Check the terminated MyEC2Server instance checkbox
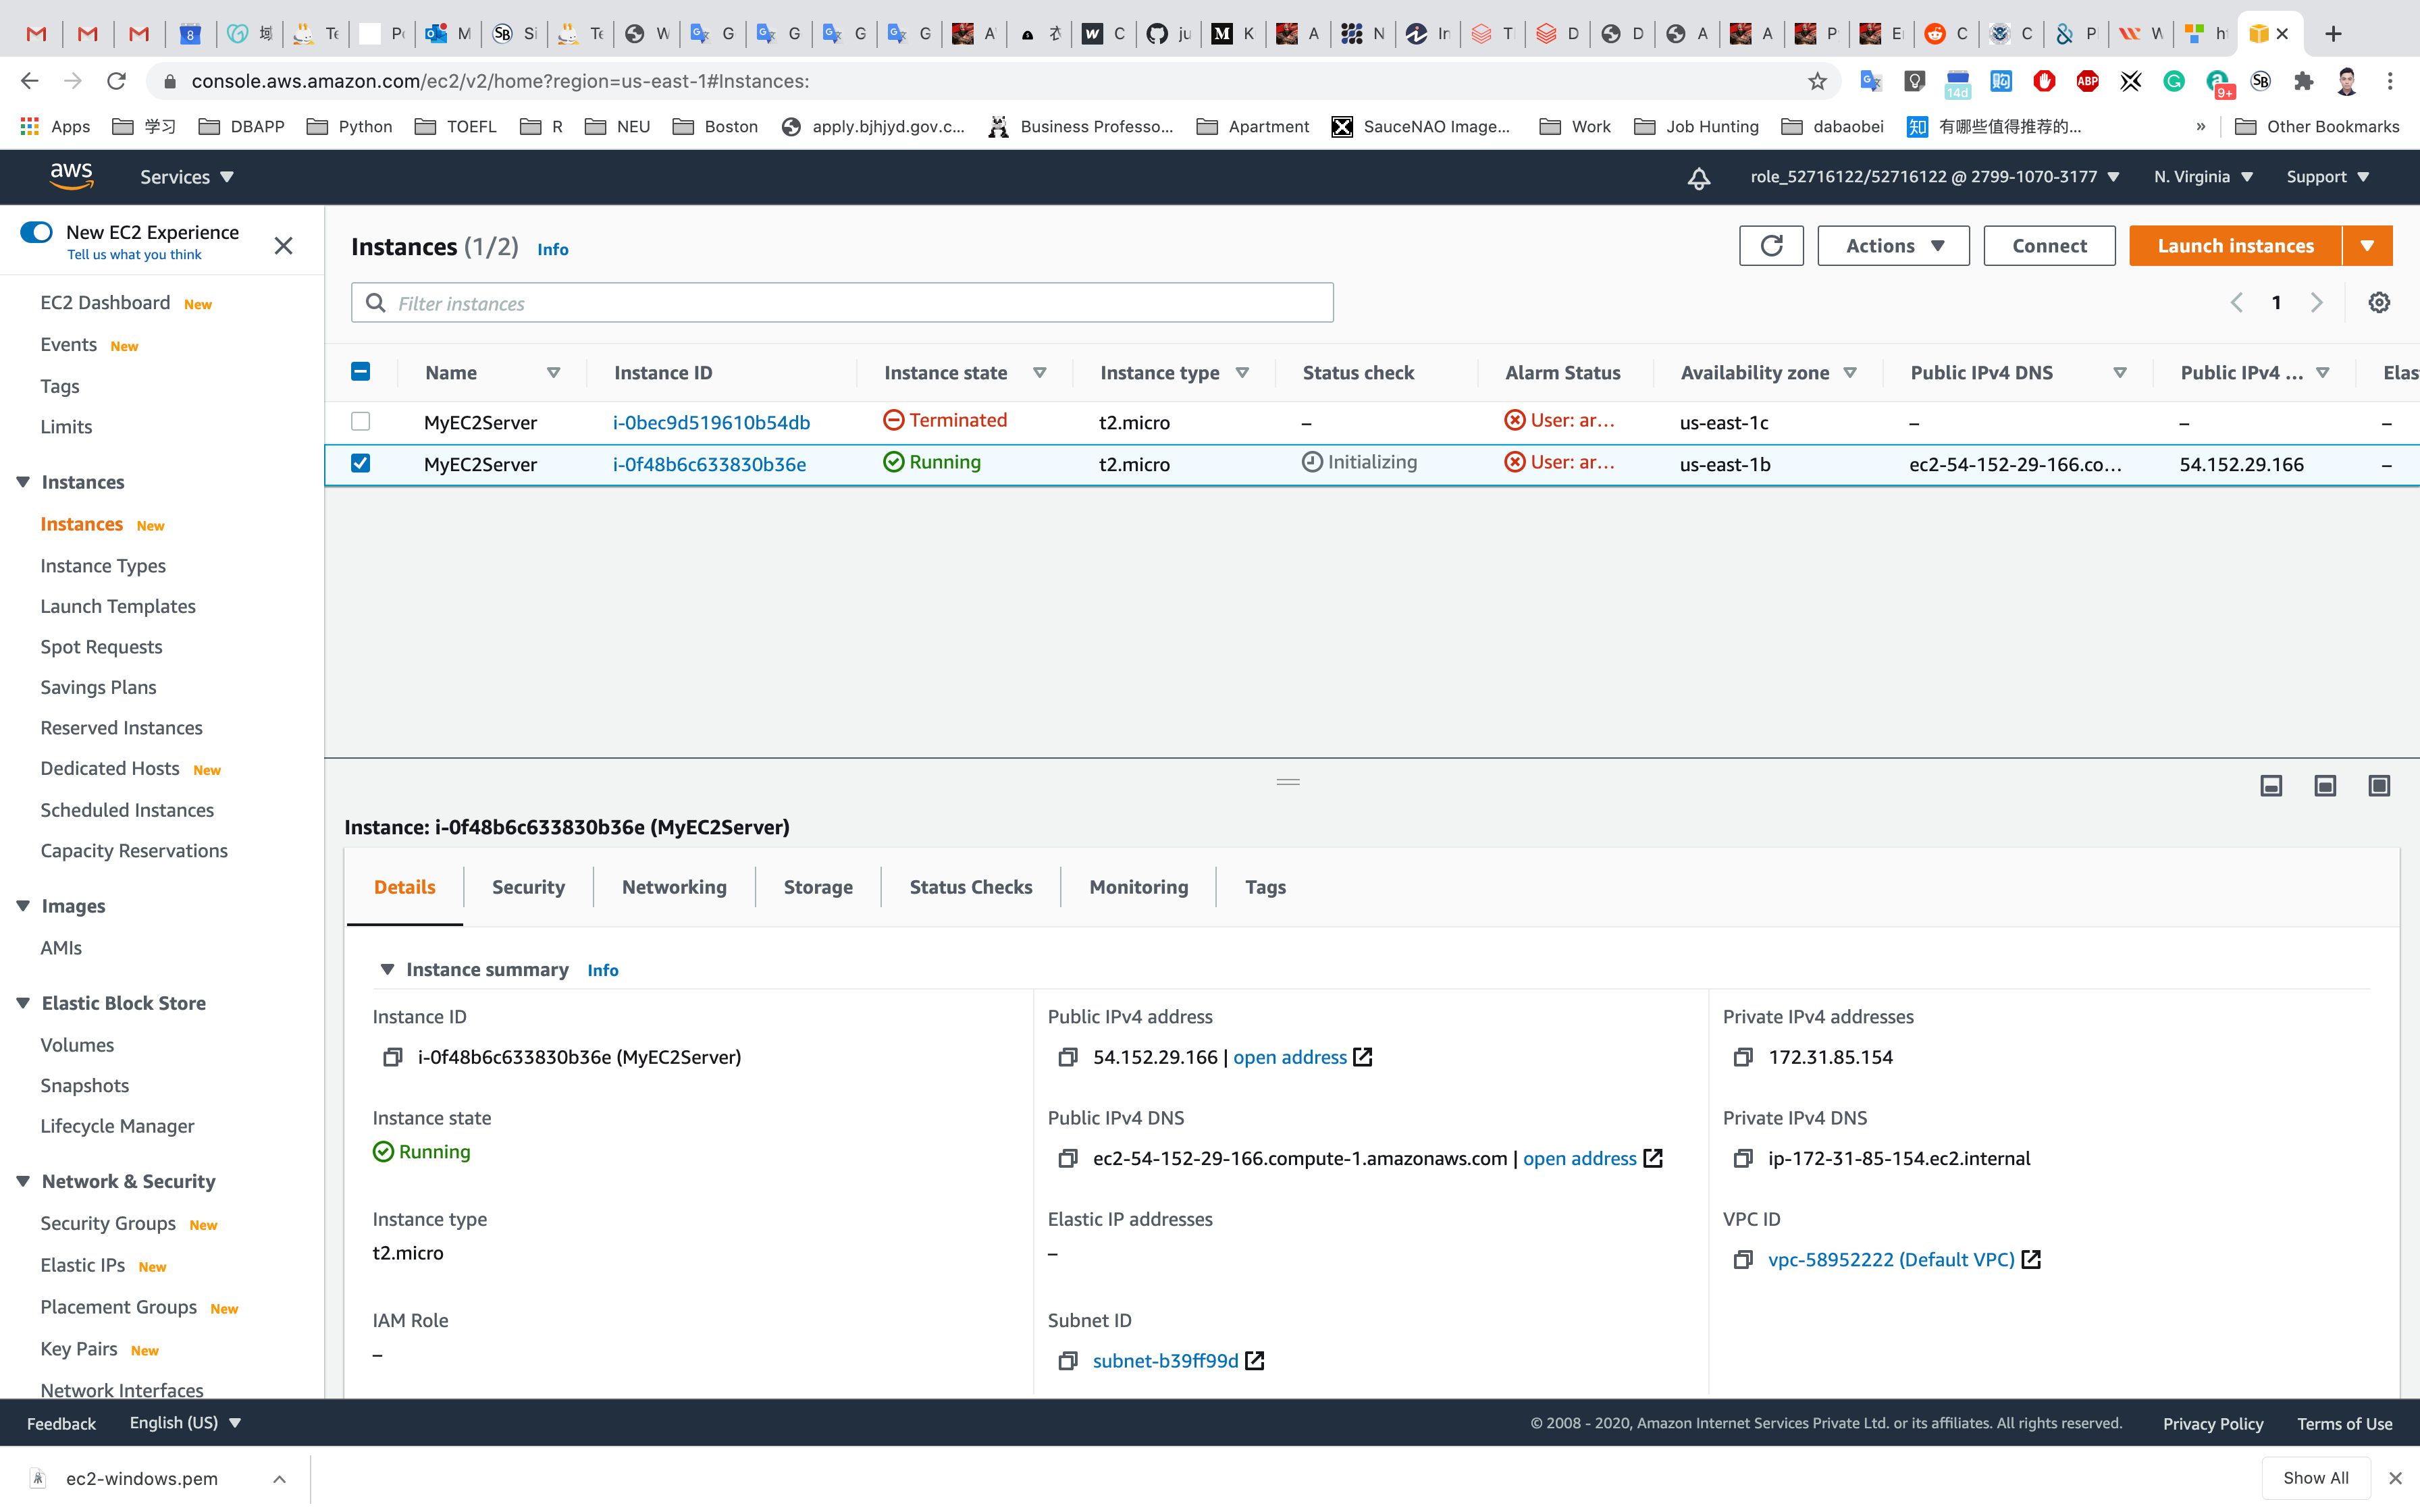The height and width of the screenshot is (1512, 2420). 361,422
